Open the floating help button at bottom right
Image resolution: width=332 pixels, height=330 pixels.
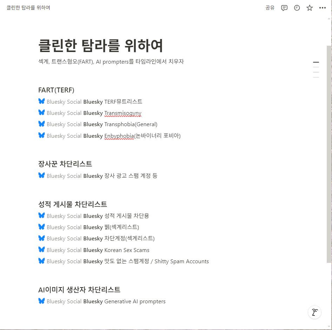click(x=314, y=312)
